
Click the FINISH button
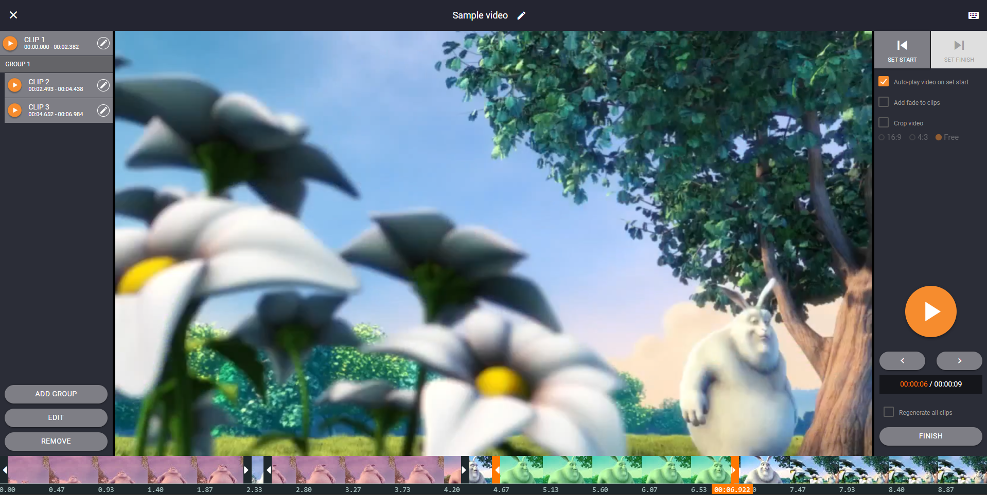coord(930,436)
